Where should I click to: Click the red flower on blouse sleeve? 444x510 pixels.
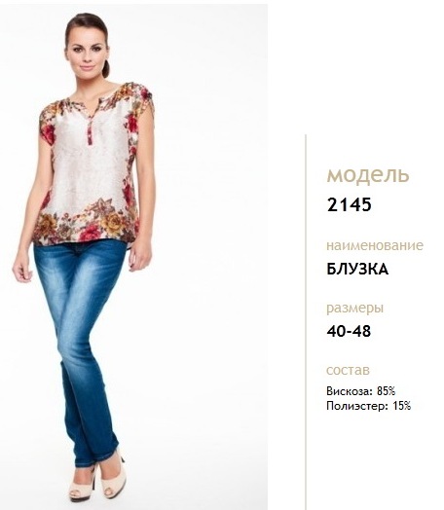[x=48, y=133]
